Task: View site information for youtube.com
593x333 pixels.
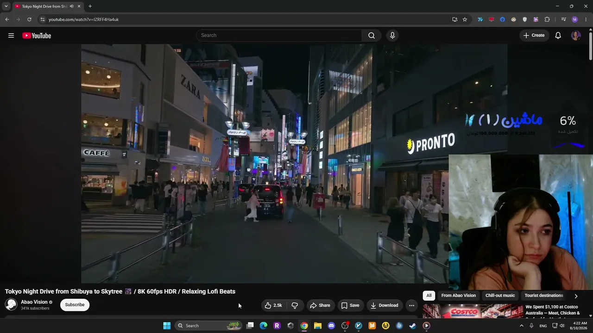Action: point(42,19)
